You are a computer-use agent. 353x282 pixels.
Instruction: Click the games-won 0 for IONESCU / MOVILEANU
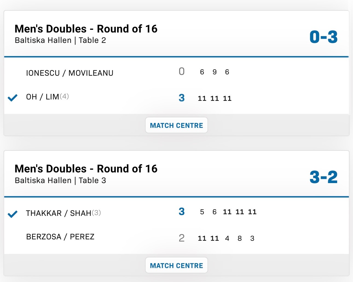click(182, 72)
